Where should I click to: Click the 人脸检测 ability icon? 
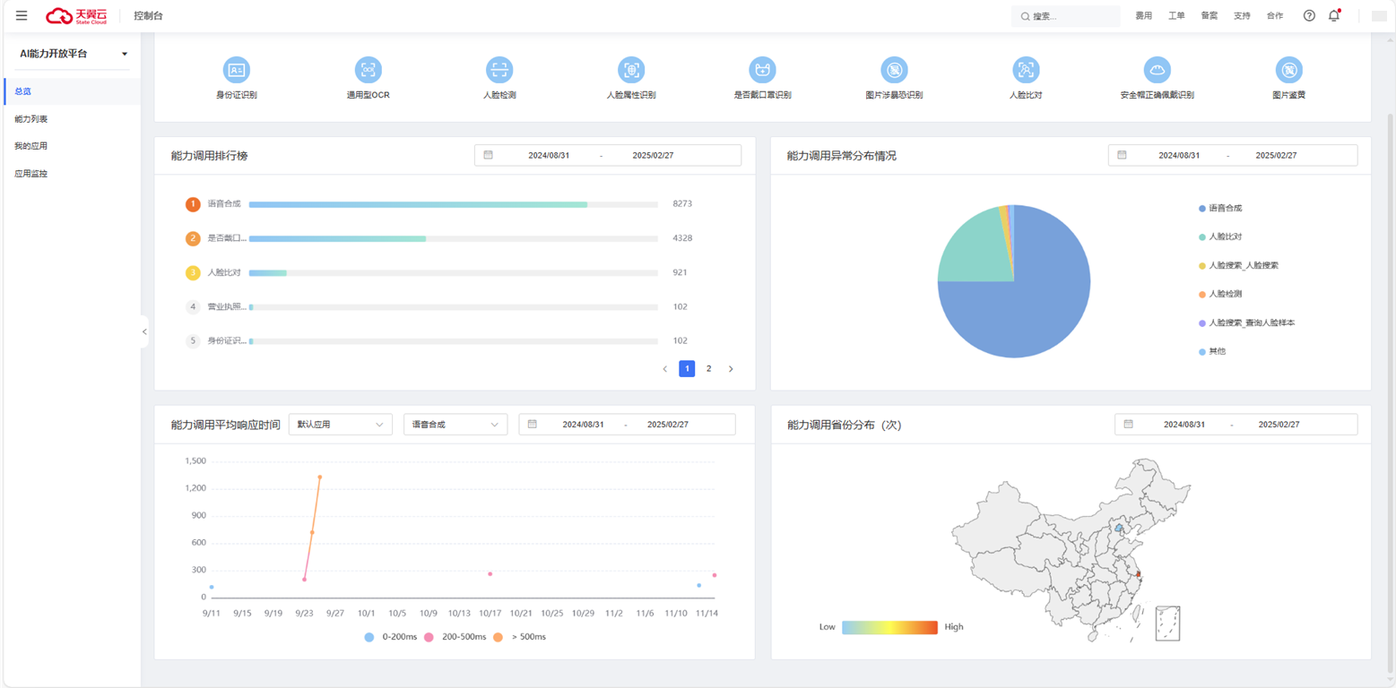(499, 70)
